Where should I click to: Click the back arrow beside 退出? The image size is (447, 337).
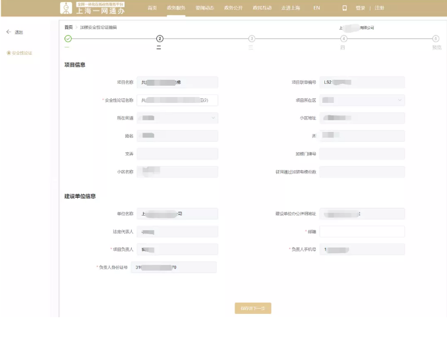coord(9,32)
